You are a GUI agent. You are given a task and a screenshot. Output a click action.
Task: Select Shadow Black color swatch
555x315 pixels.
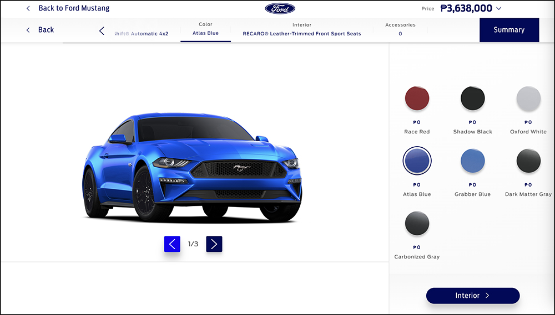472,98
